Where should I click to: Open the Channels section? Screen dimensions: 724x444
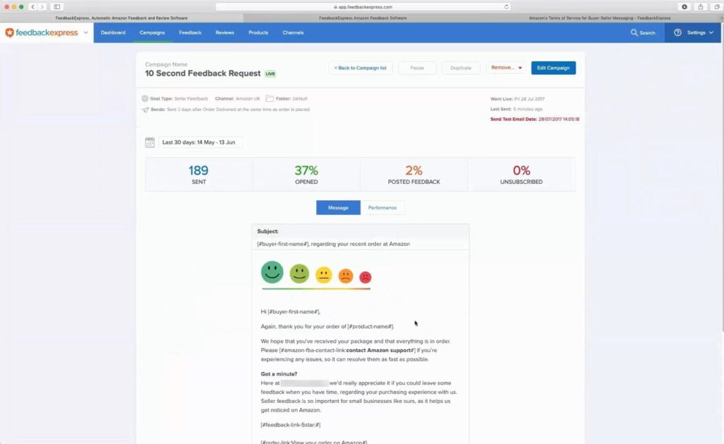click(x=293, y=33)
